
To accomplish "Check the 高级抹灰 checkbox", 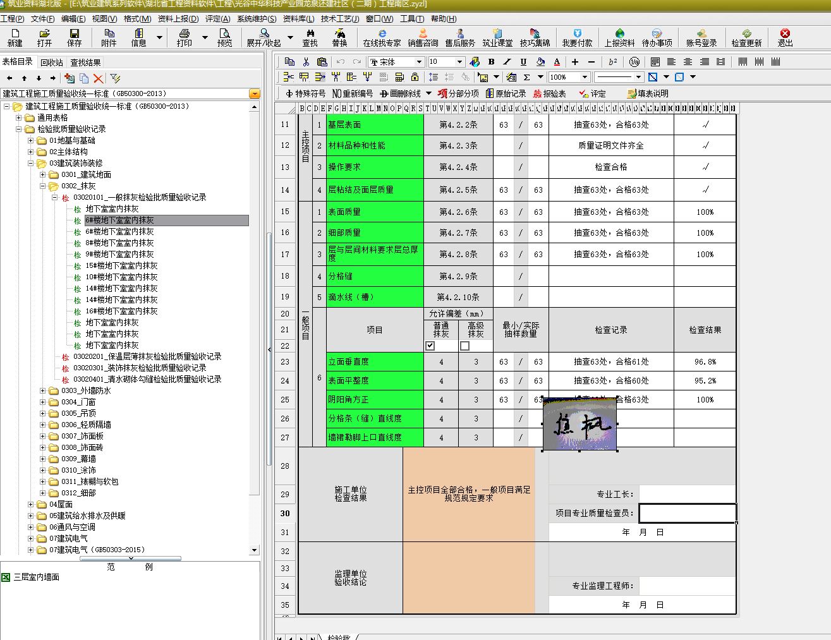I will 465,346.
